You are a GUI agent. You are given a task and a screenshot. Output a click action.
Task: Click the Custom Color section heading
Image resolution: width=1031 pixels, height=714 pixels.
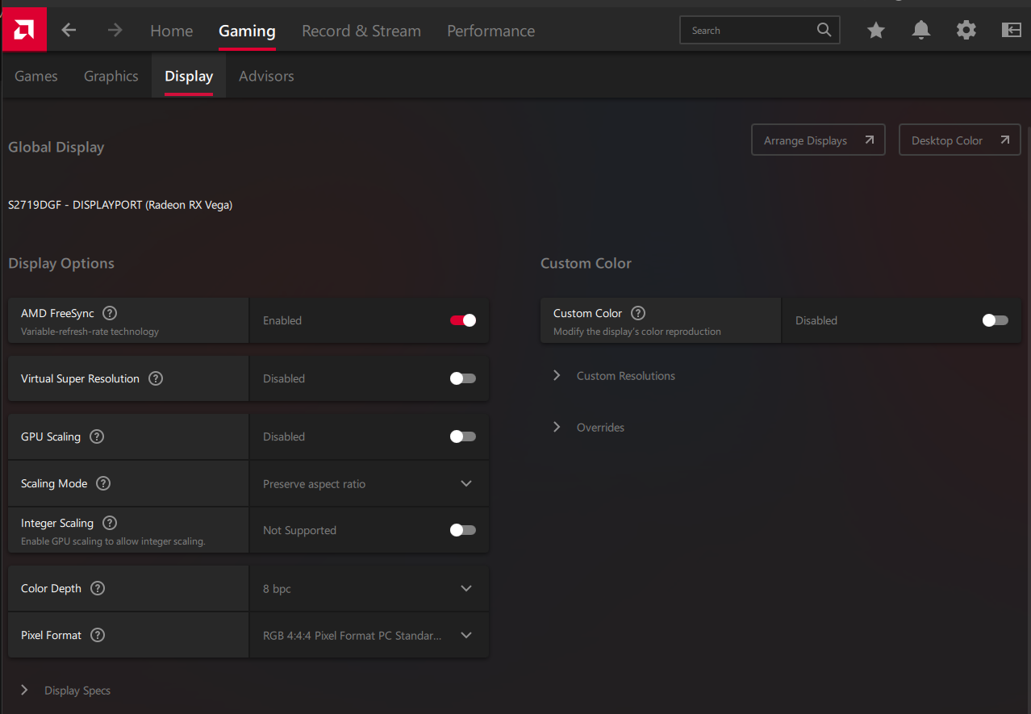coord(586,263)
